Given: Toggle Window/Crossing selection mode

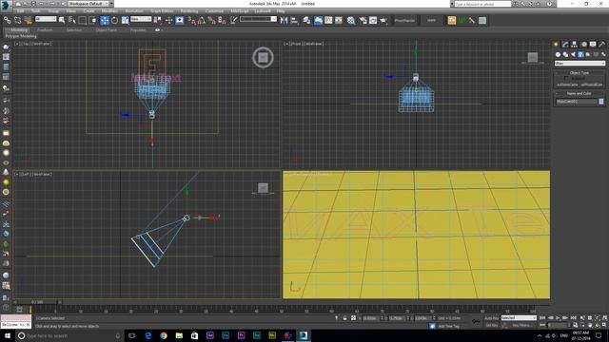Looking at the screenshot, I should click(x=93, y=20).
